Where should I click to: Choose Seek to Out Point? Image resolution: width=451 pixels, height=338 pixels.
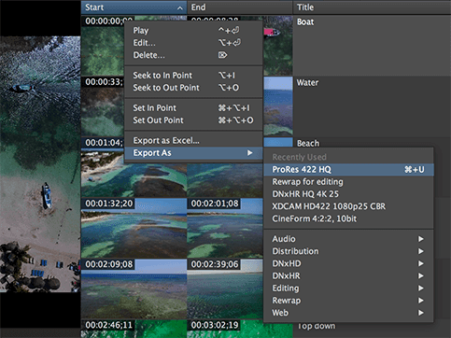(x=193, y=88)
